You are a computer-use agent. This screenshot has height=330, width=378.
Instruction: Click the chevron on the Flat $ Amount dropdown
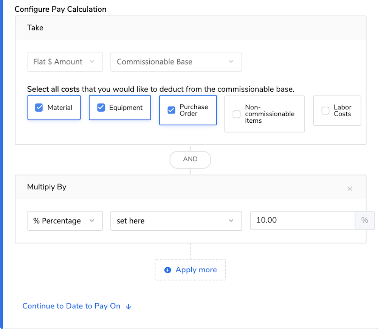92,62
